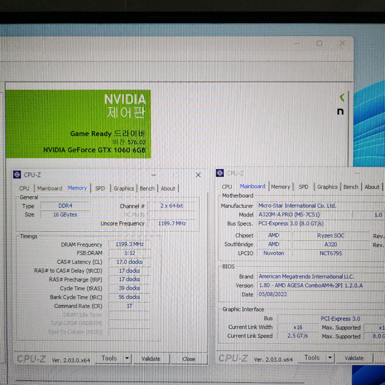The width and height of the screenshot is (385, 385).
Task: Select the Memory tab in the left CPU-Z window
Action: coord(78,188)
